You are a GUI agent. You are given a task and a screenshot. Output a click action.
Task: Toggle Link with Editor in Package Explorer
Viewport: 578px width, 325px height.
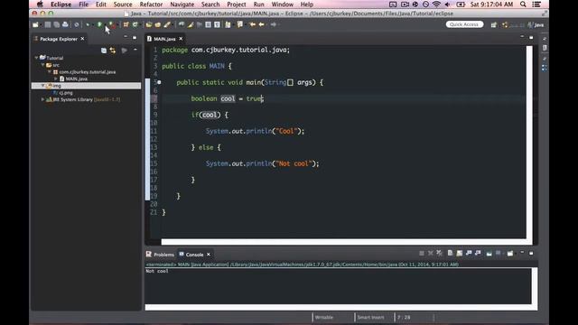pyautogui.click(x=112, y=51)
